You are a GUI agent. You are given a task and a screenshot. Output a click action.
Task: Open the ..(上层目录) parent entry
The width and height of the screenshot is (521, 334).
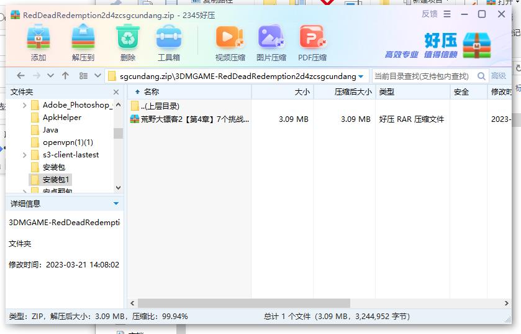click(155, 106)
